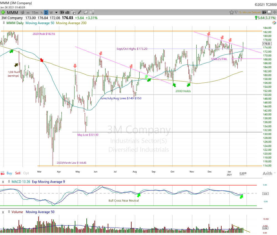Click the bar chart style icon
Image resolution: width=277 pixels, height=235 pixels.
click(x=67, y=12)
